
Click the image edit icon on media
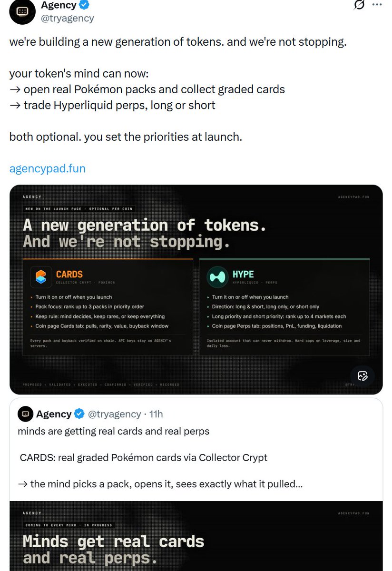363,376
